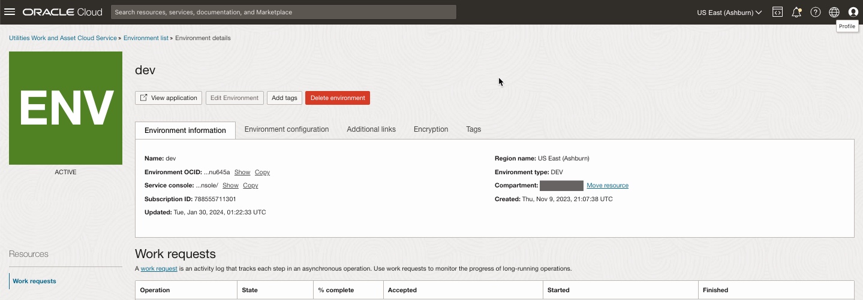
Task: Show the full Service console URL
Action: click(x=230, y=185)
